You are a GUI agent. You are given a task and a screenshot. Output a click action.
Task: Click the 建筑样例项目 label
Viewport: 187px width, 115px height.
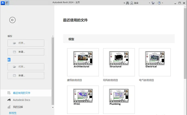pyautogui.click(x=75, y=80)
